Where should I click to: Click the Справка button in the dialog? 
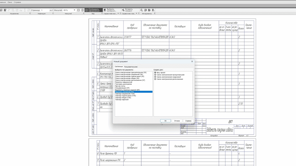188,121
